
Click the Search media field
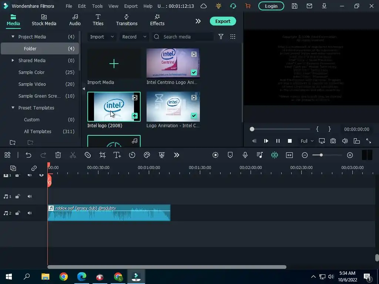pyautogui.click(x=183, y=37)
